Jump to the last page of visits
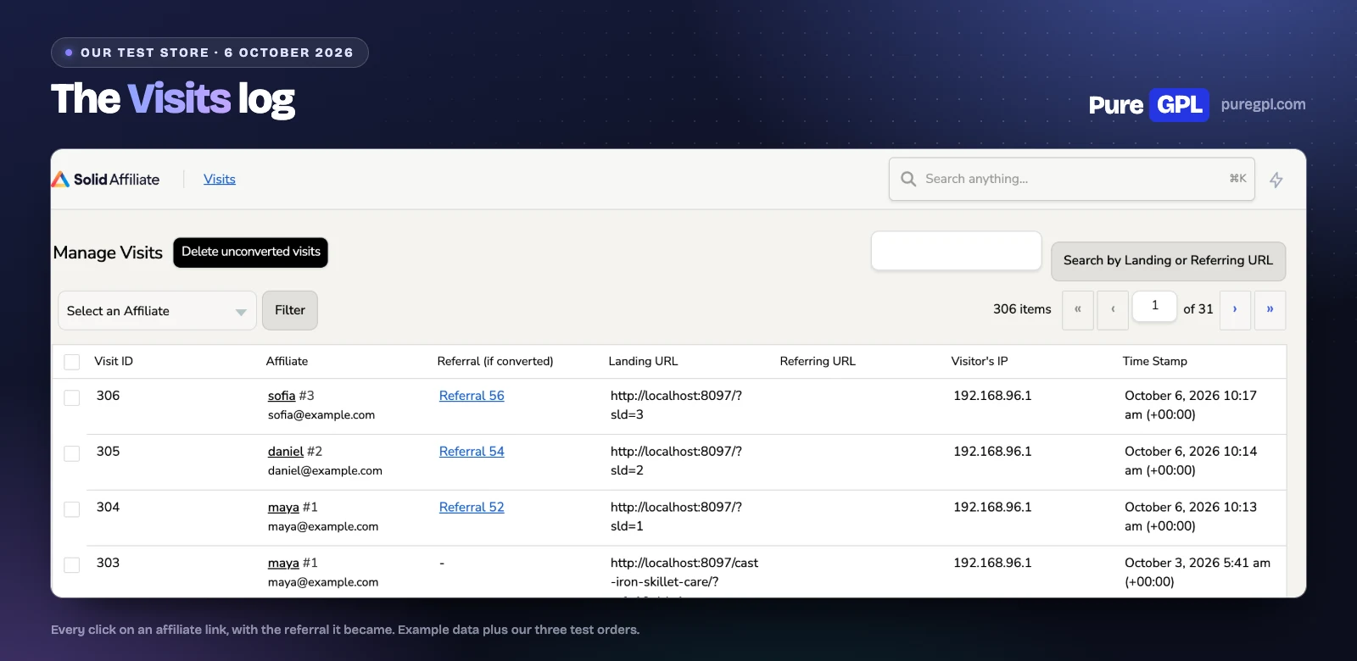 1270,310
